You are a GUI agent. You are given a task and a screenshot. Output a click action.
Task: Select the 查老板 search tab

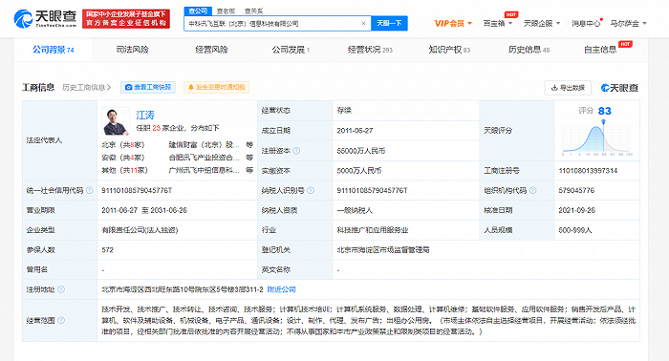226,11
